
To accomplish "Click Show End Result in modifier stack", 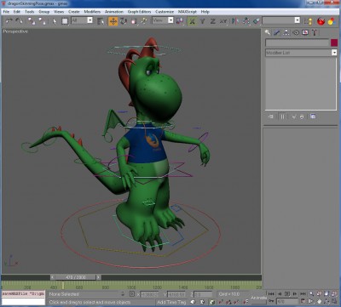I will coord(282,117).
